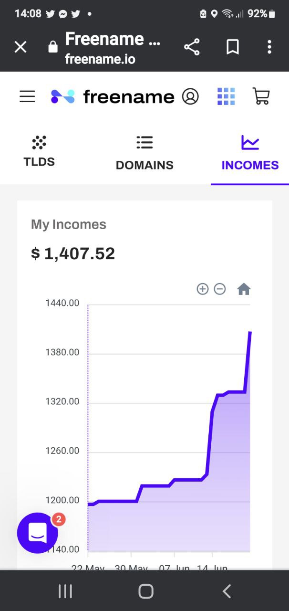Image resolution: width=289 pixels, height=611 pixels.
Task: Zoom out on the incomes chart
Action: 220,289
